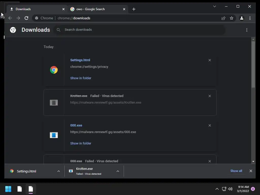Click the Krotten.exe URL text
Image resolution: width=260 pixels, height=195 pixels.
tap(106, 103)
